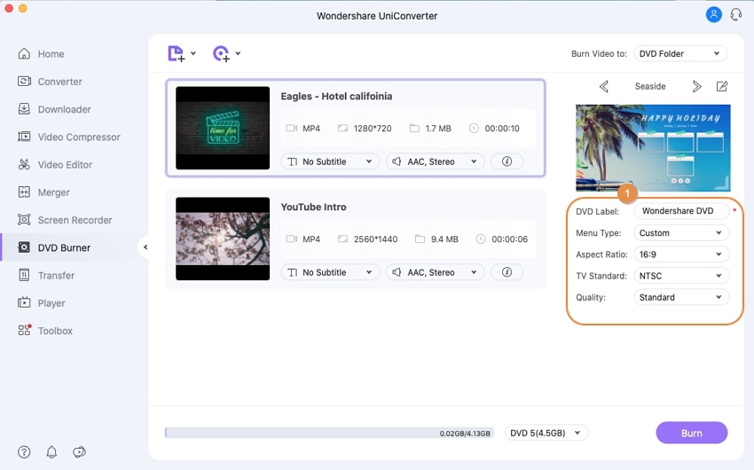Click the 1.7 MB file size
754x470 pixels.
click(438, 129)
